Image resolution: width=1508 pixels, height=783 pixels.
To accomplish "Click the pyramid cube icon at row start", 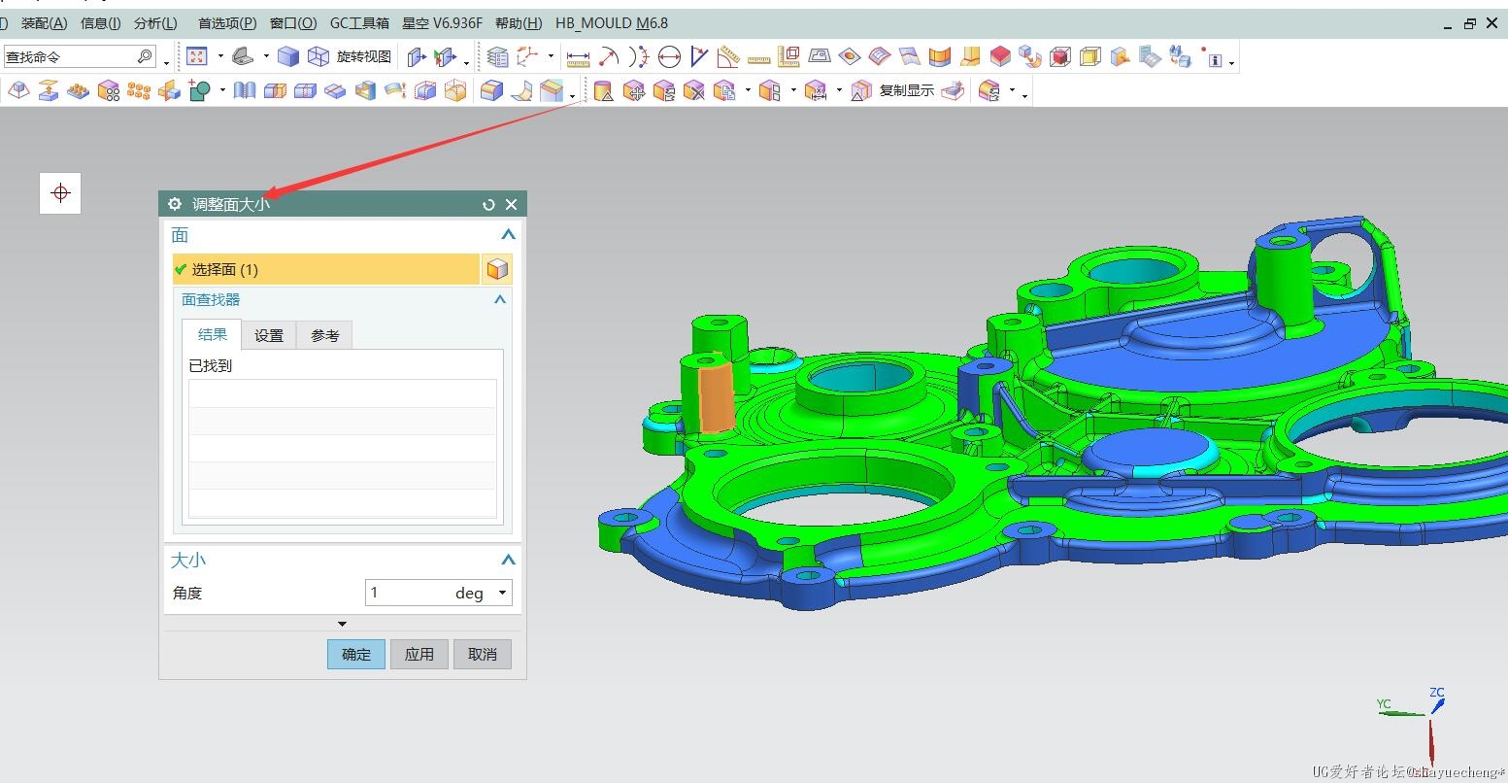I will (18, 90).
